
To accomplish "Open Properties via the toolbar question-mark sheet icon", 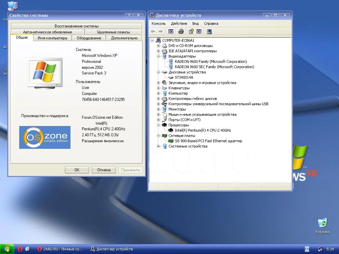I will 191,31.
